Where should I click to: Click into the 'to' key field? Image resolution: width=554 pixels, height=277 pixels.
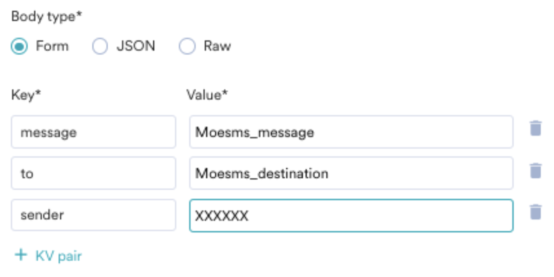pyautogui.click(x=93, y=173)
